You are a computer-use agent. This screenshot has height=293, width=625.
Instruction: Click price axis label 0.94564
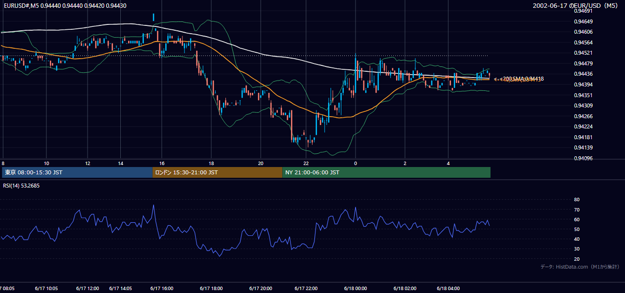(x=583, y=42)
